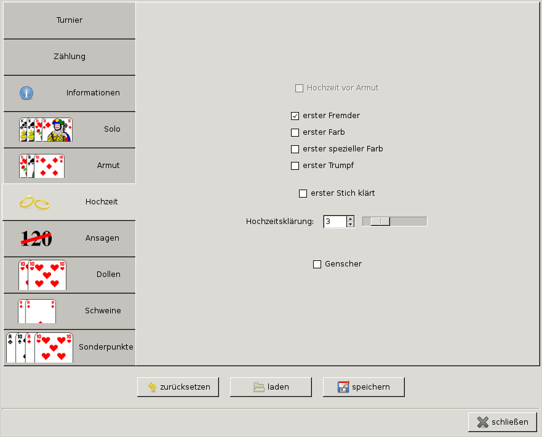Screen dimensions: 542x437
Task: Click the diamond cards icon for Armut
Action: [x=41, y=166]
